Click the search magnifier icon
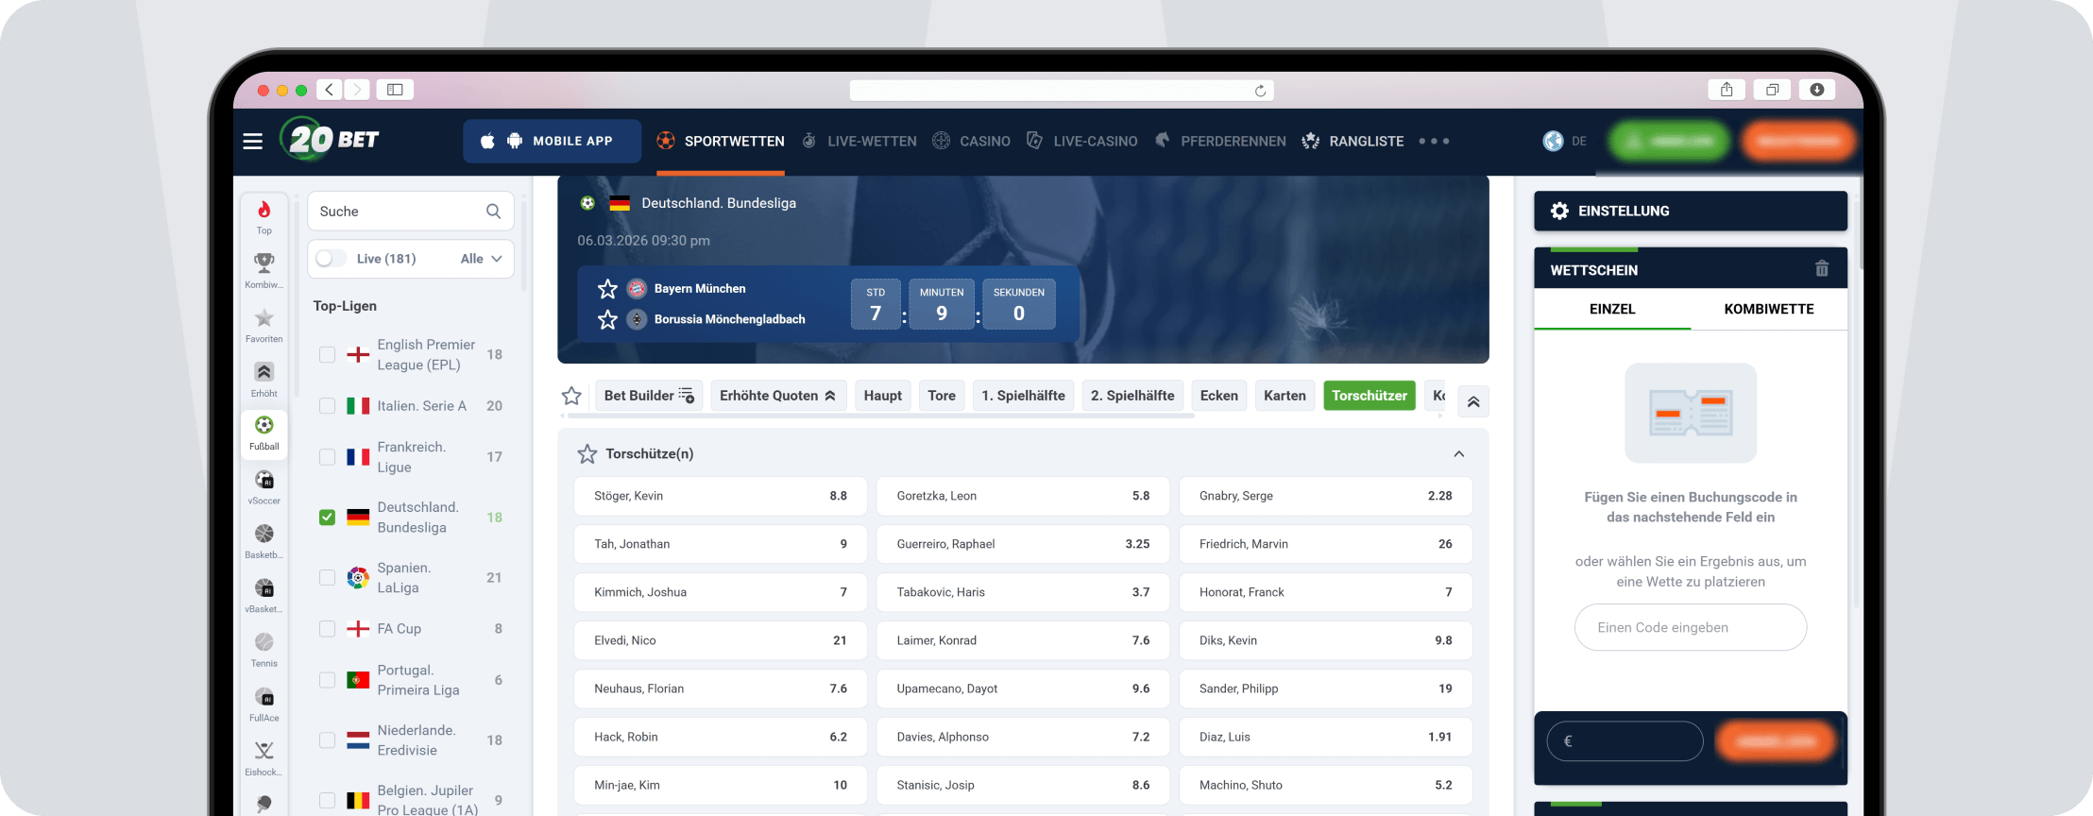2093x816 pixels. click(493, 212)
